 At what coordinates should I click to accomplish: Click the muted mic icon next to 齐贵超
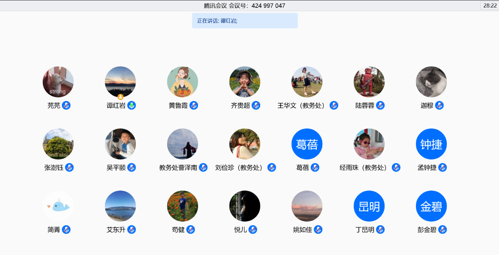coord(256,105)
